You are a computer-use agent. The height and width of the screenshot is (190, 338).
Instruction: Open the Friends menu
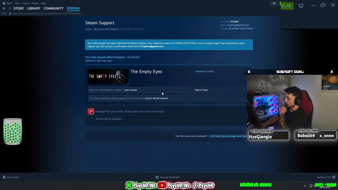tap(26, 3)
